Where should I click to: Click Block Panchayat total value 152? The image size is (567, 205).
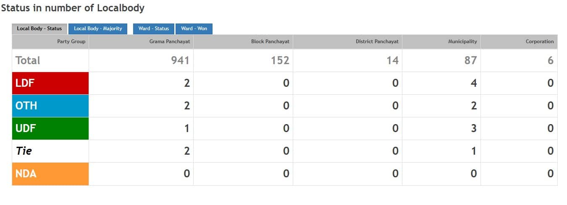tap(280, 60)
